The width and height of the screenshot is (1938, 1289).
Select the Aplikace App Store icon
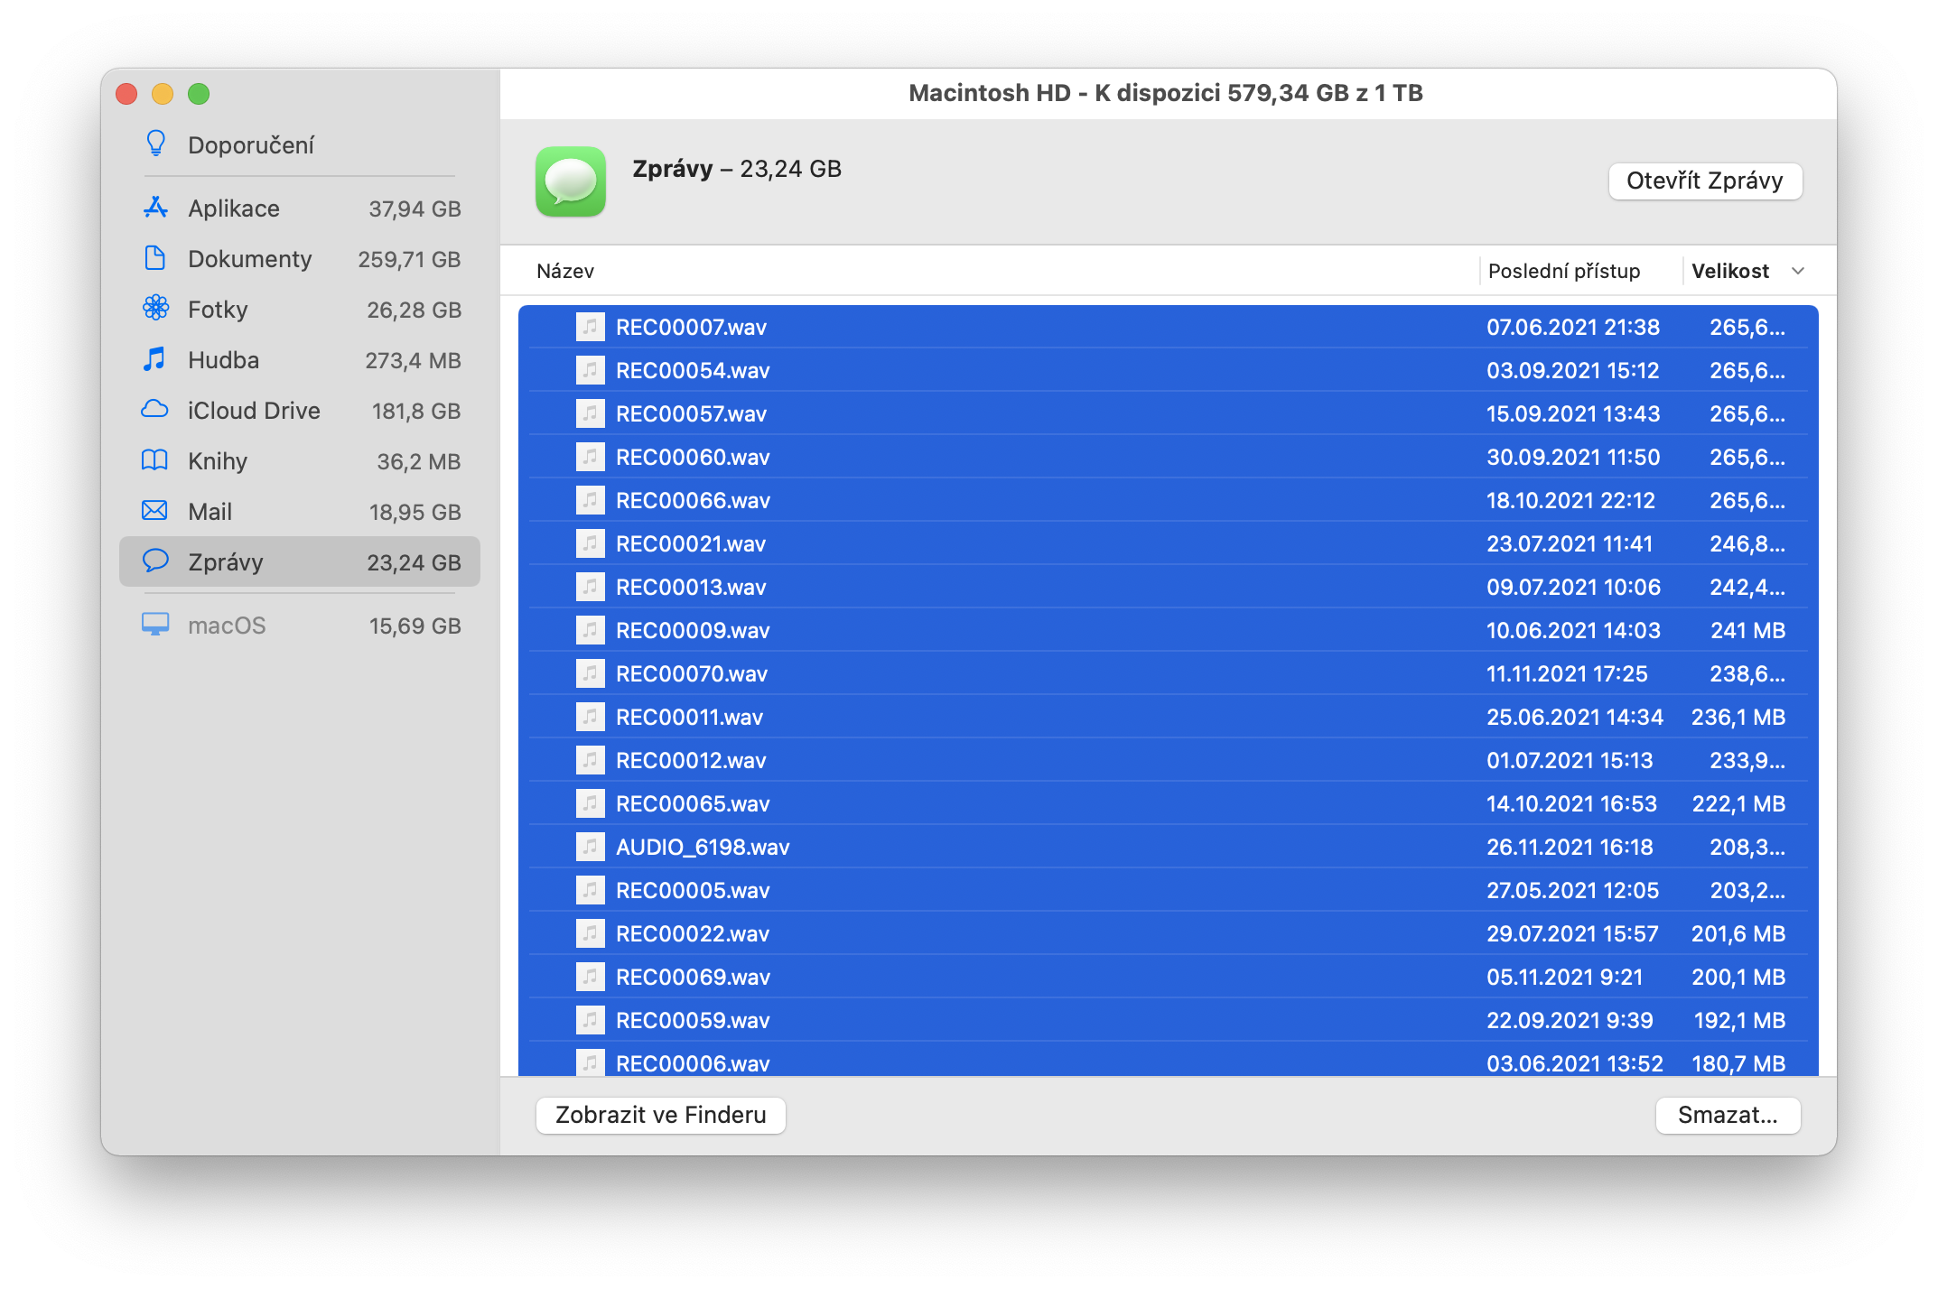point(155,208)
